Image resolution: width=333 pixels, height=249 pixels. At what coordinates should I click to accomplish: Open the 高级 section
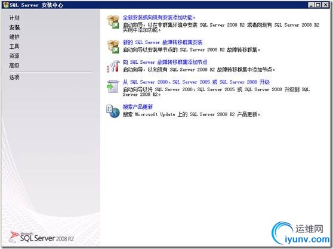click(x=14, y=66)
